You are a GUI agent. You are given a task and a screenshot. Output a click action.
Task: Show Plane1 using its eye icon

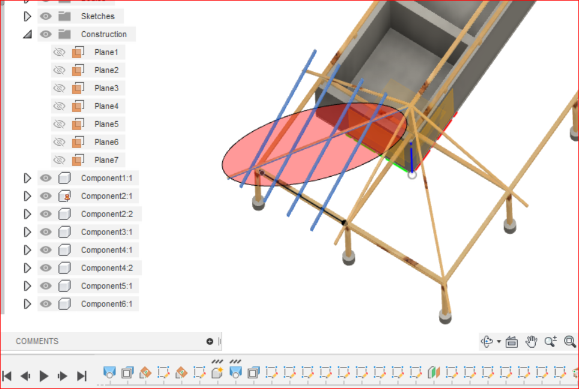point(59,52)
